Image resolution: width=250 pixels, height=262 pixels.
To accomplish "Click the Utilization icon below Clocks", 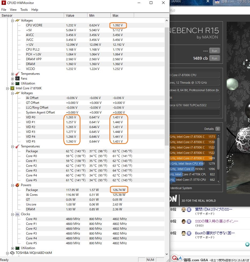I will pos(17,248).
